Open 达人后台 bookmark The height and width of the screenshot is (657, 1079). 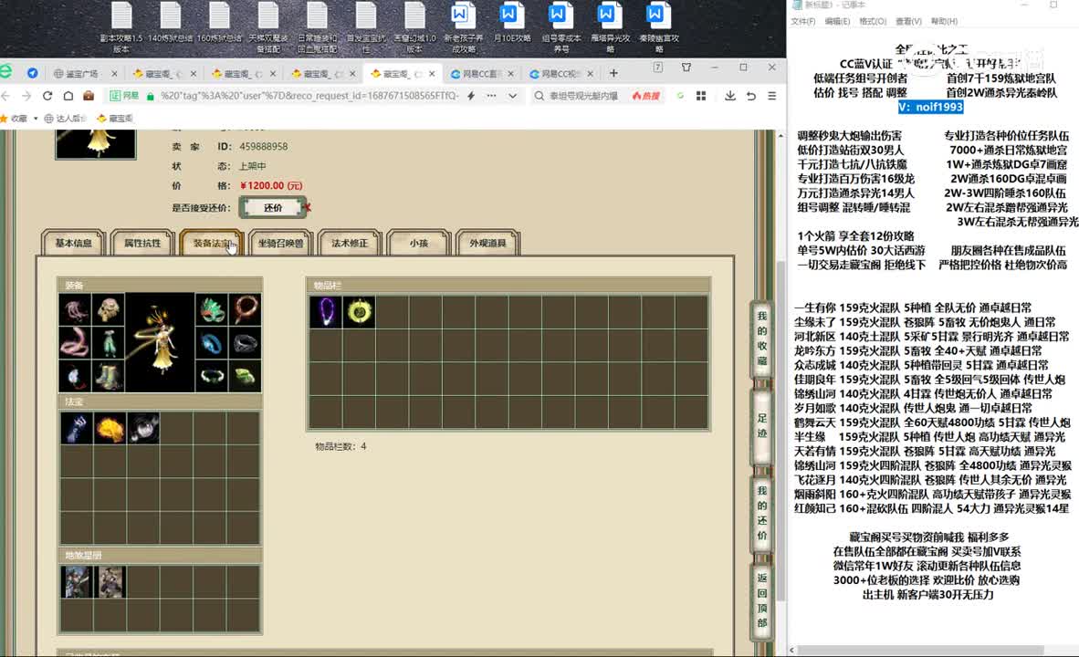[66, 119]
